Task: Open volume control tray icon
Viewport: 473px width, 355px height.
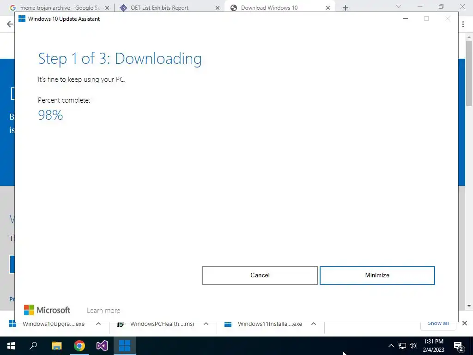Action: (413, 346)
